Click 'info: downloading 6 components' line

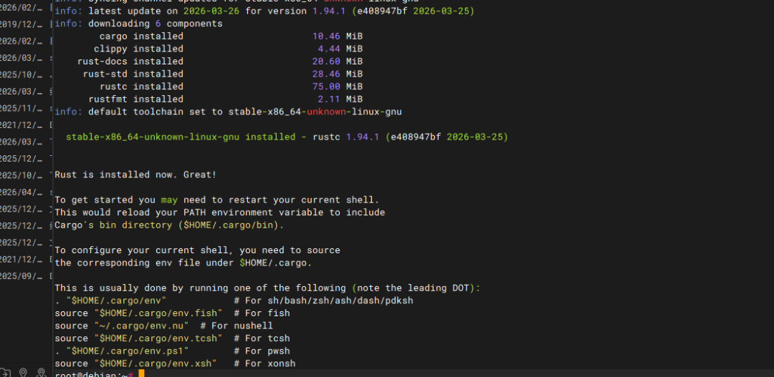[139, 24]
